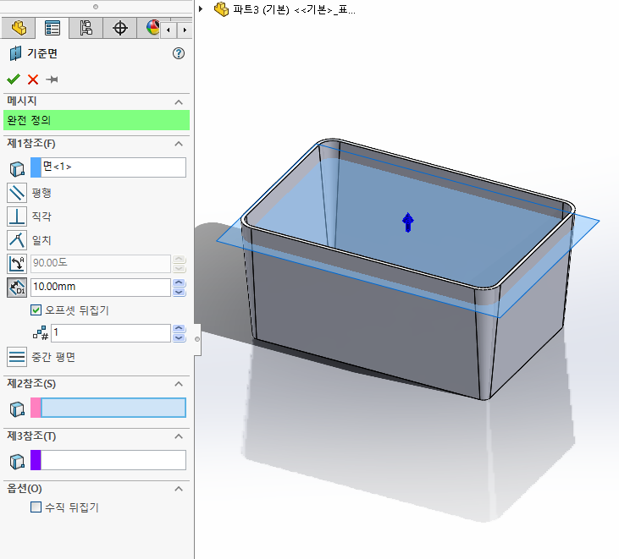Open the DisplayManager color ball tab

click(x=152, y=28)
